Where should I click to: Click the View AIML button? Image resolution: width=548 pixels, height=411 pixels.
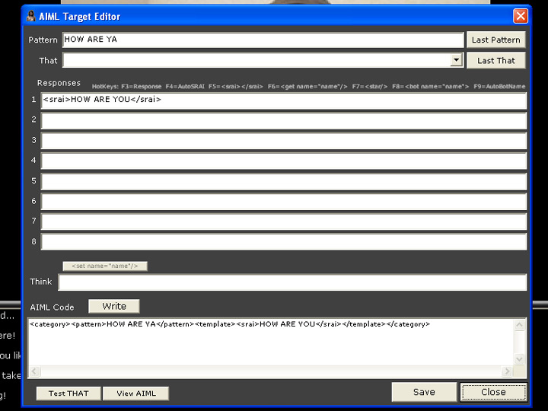(136, 393)
